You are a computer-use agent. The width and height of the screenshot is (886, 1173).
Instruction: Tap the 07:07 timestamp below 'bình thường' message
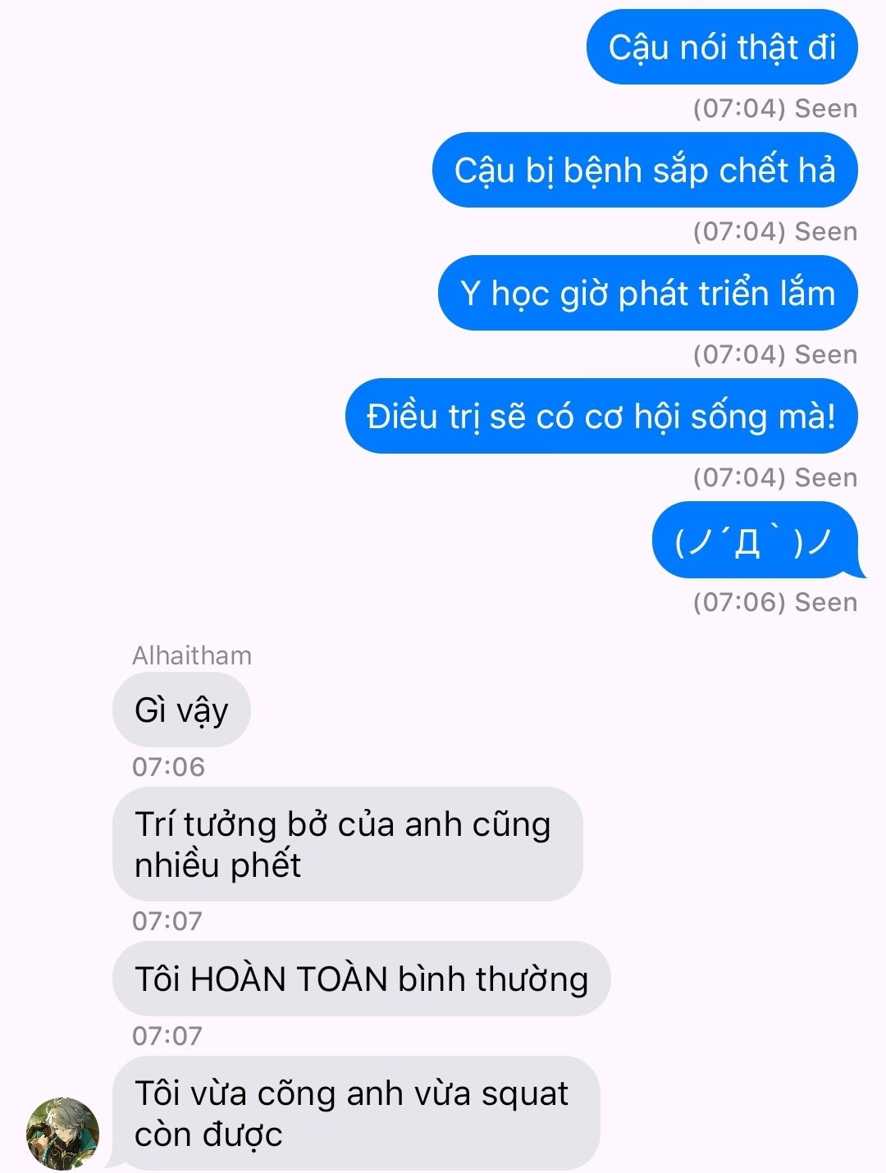click(167, 1036)
